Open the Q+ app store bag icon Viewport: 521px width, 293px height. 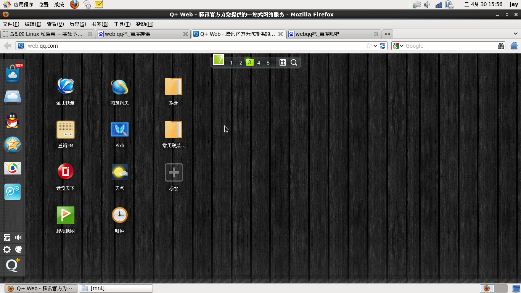13,73
